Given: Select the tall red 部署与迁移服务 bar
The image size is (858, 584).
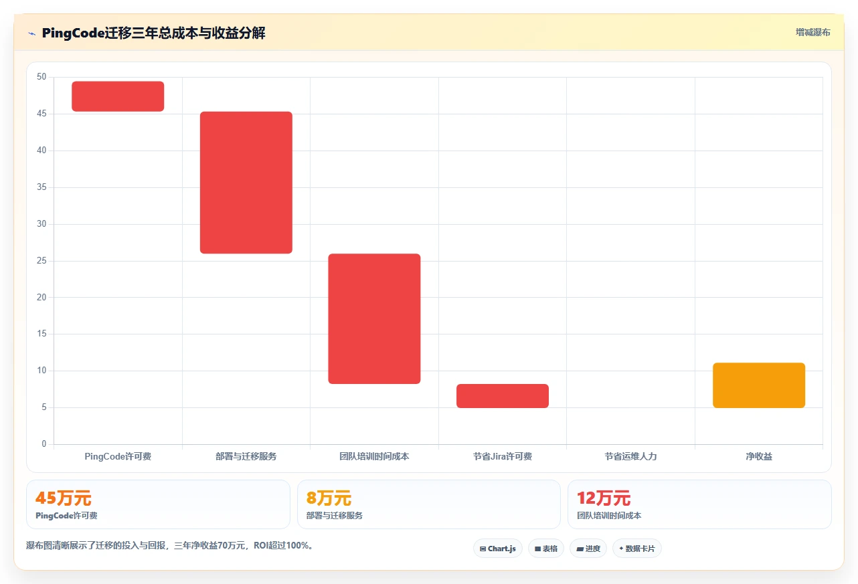Looking at the screenshot, I should (x=246, y=183).
